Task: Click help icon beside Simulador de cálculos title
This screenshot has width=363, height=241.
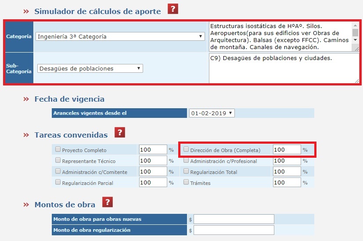Action: (x=173, y=9)
